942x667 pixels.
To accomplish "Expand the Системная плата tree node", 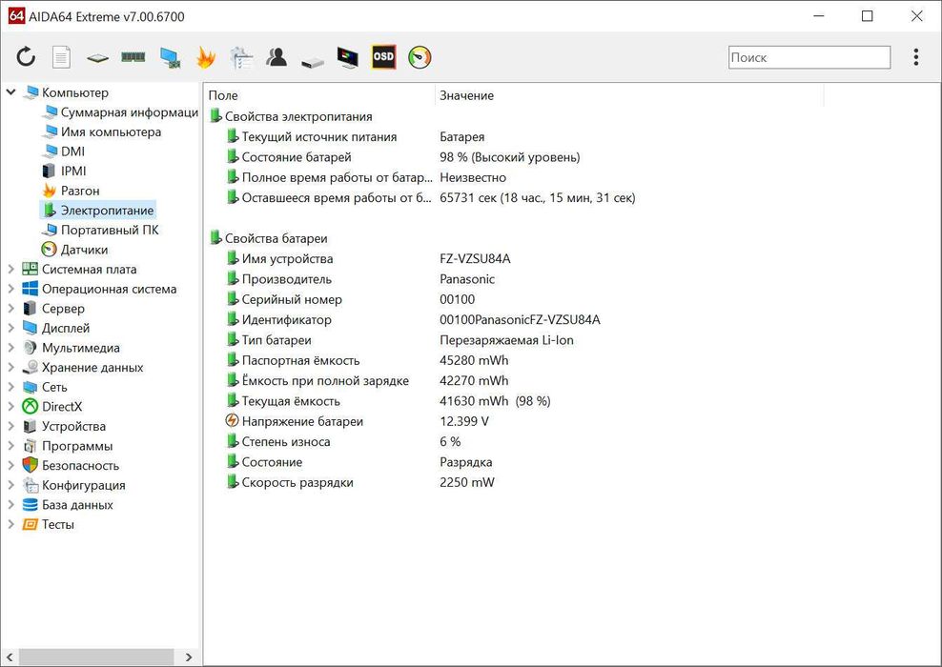I will 11,270.
